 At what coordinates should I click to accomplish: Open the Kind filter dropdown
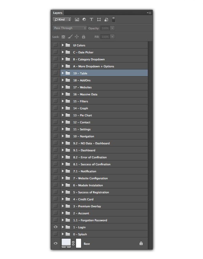[62, 20]
